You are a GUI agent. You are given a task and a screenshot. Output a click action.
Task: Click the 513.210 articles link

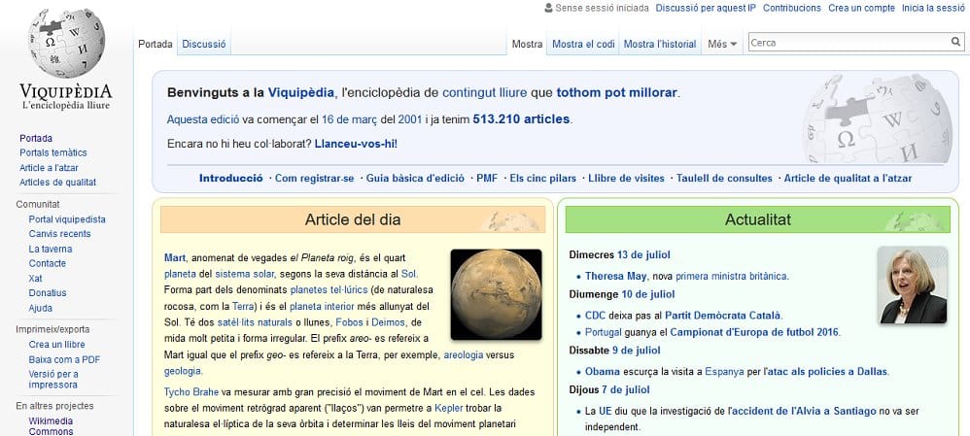(521, 119)
